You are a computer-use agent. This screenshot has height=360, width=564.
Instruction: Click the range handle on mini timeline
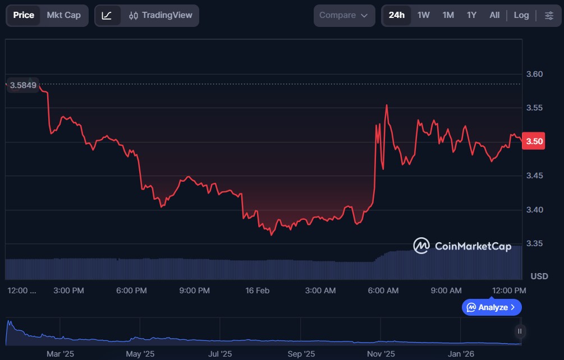[x=520, y=331]
